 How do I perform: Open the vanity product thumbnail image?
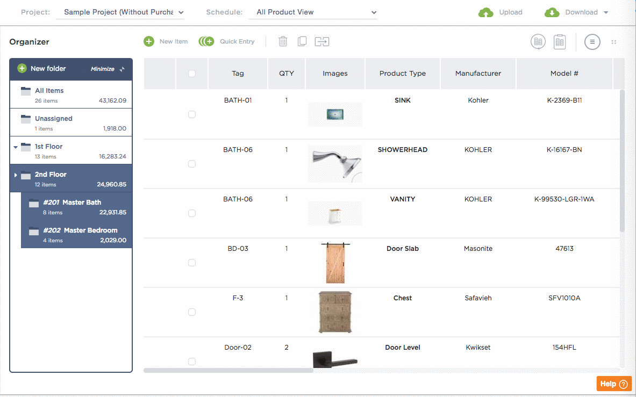(335, 213)
